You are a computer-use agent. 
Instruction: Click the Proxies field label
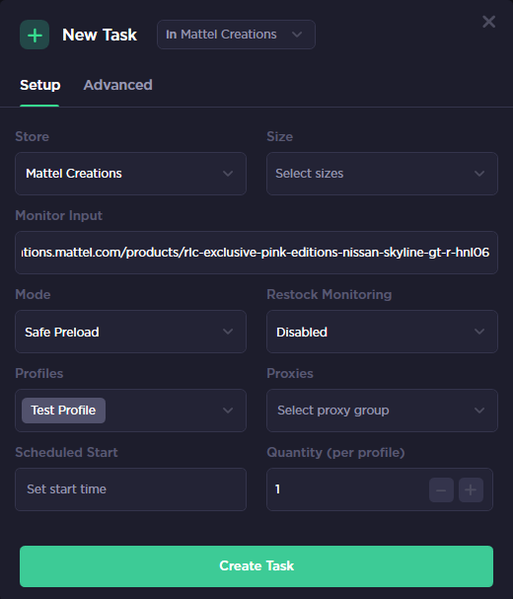(290, 373)
